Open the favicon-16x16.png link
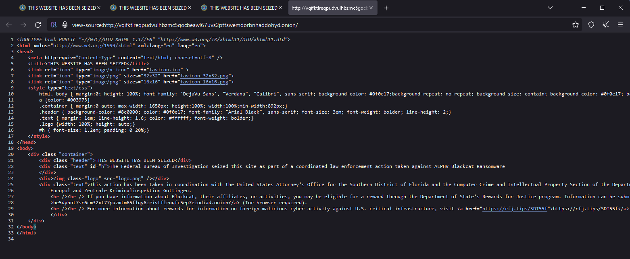The height and width of the screenshot is (259, 630). (x=204, y=82)
